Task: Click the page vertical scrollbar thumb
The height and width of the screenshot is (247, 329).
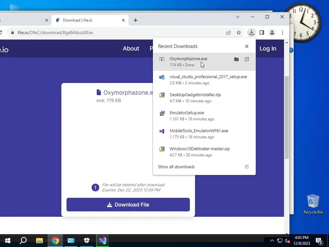Action: click(x=287, y=118)
